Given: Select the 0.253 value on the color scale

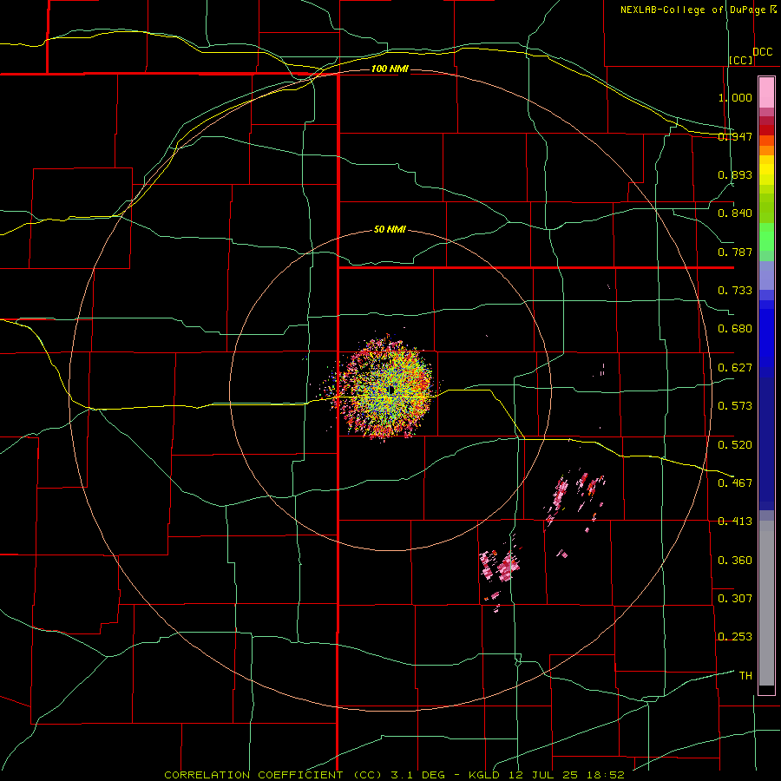Looking at the screenshot, I should (x=735, y=637).
